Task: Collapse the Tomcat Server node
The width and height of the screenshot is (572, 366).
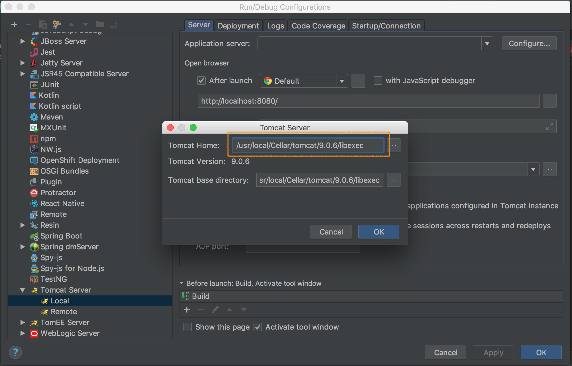Action: pos(23,290)
